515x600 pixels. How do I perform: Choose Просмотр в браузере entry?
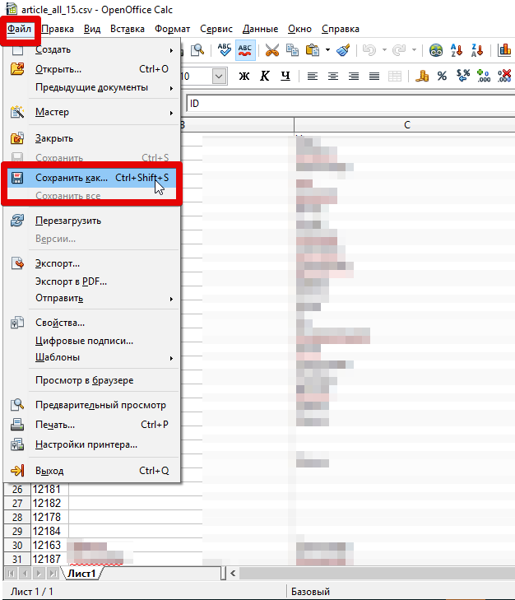pos(92,380)
